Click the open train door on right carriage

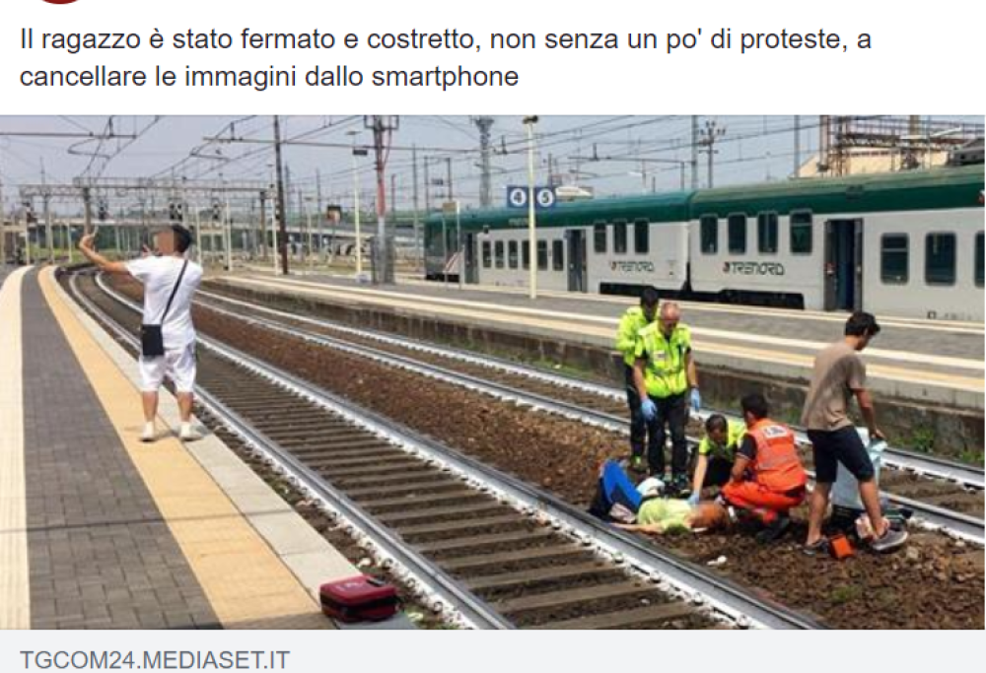[843, 264]
